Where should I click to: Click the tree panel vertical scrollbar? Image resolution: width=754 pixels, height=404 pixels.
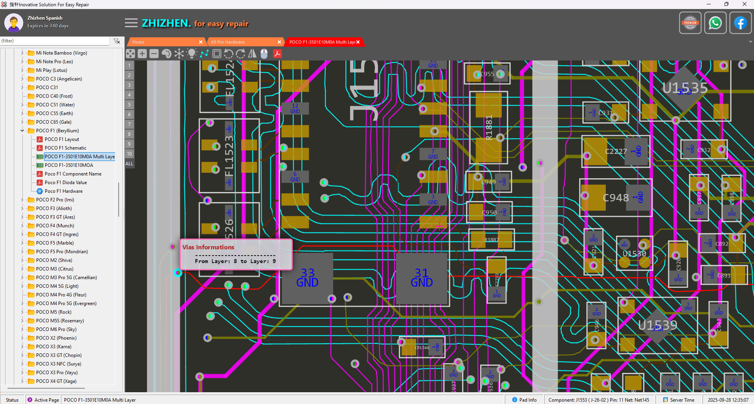tap(119, 199)
